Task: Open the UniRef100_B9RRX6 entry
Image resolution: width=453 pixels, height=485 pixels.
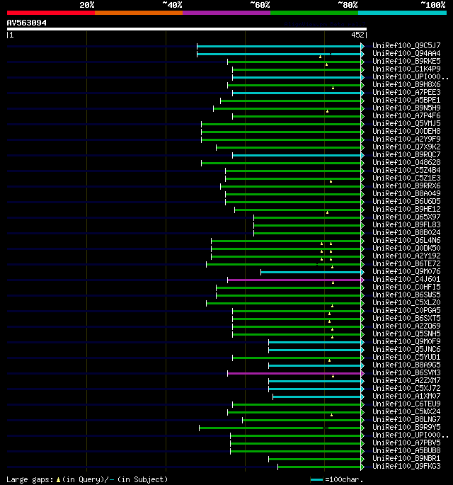Action: pos(406,186)
